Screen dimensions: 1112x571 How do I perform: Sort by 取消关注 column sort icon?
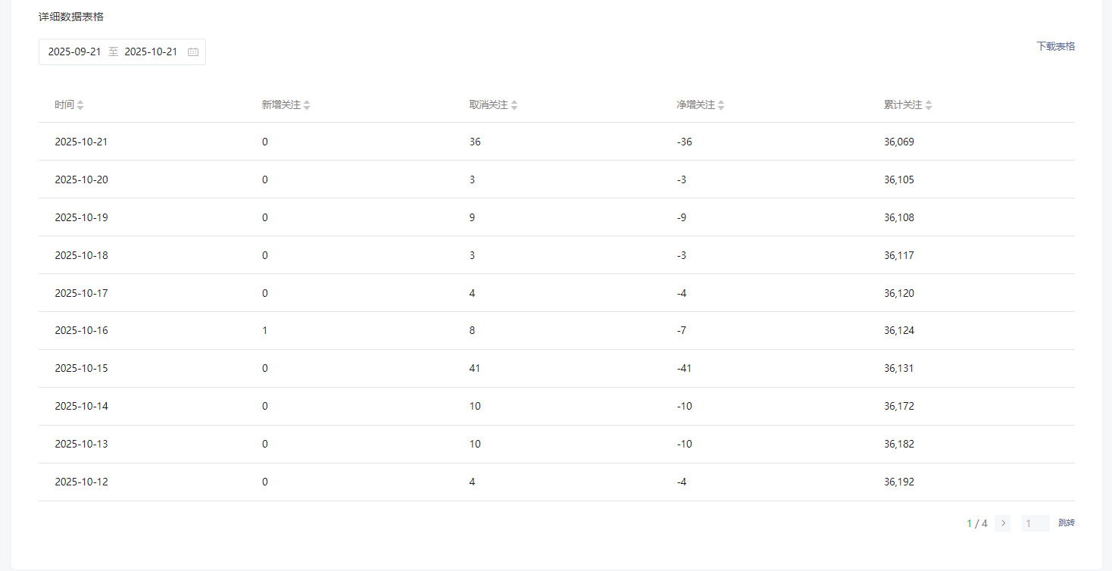[x=514, y=105]
